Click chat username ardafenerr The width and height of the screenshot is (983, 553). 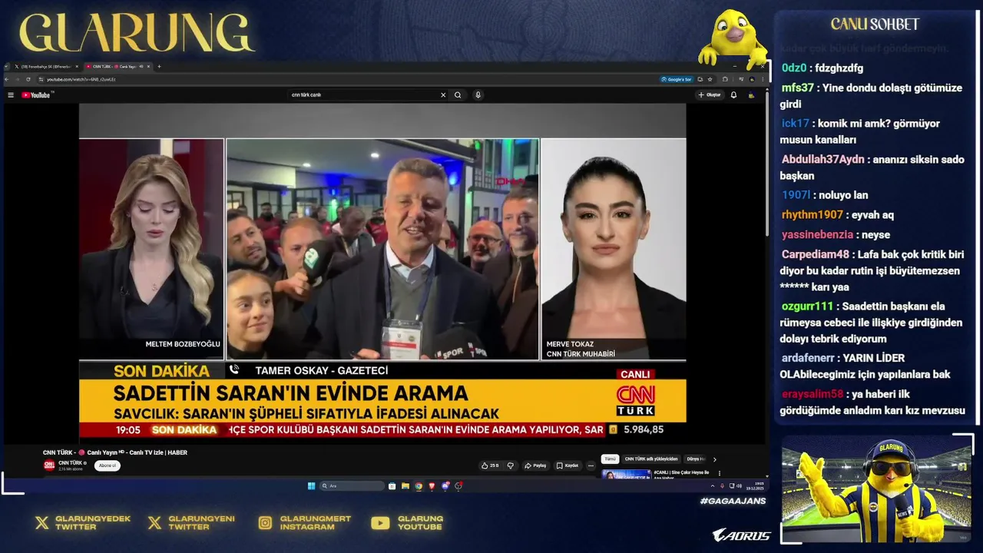[809, 358]
